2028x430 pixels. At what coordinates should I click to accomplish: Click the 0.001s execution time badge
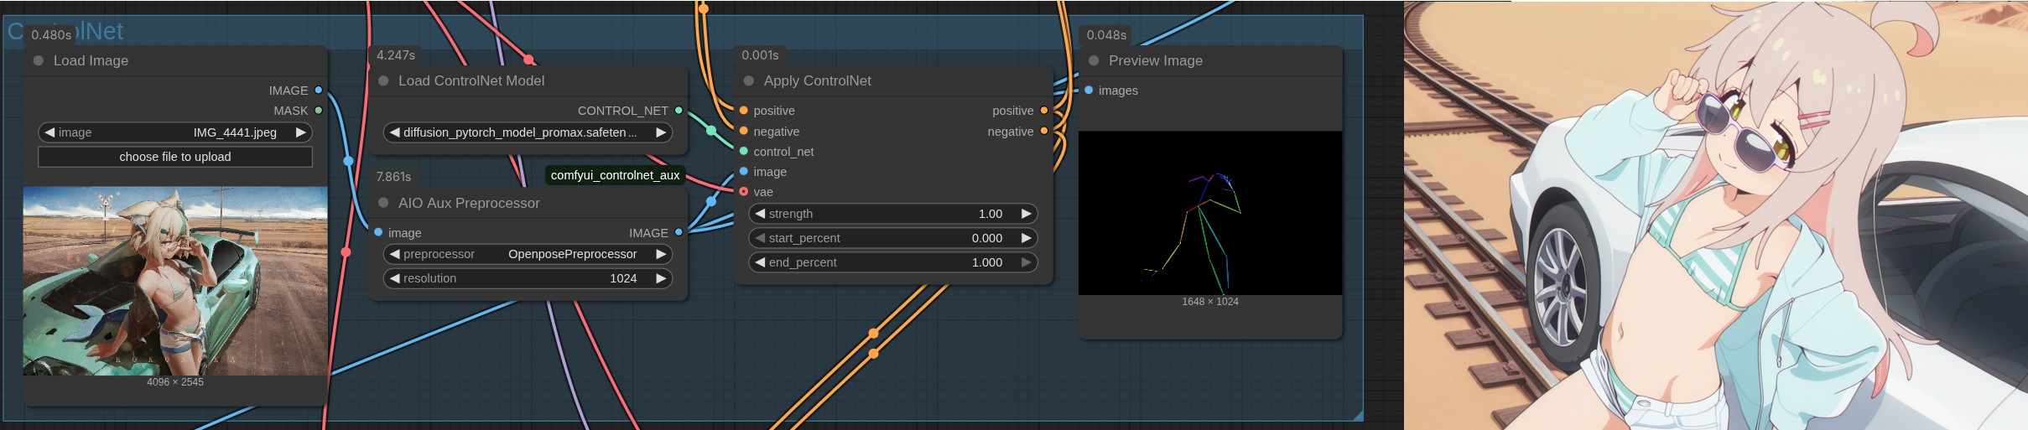(760, 55)
